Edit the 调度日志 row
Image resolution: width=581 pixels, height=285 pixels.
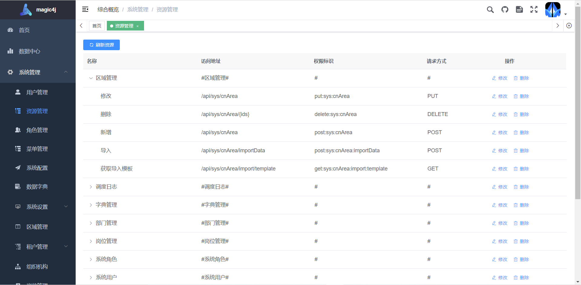tap(500, 187)
